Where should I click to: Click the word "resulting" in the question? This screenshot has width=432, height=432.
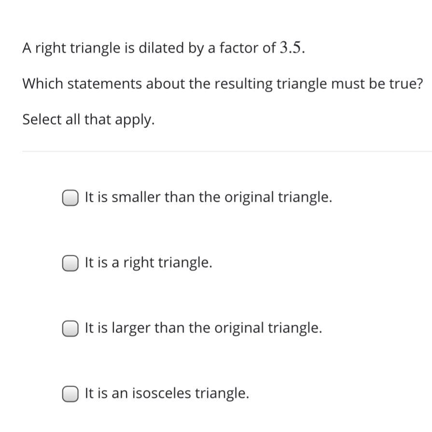(244, 84)
